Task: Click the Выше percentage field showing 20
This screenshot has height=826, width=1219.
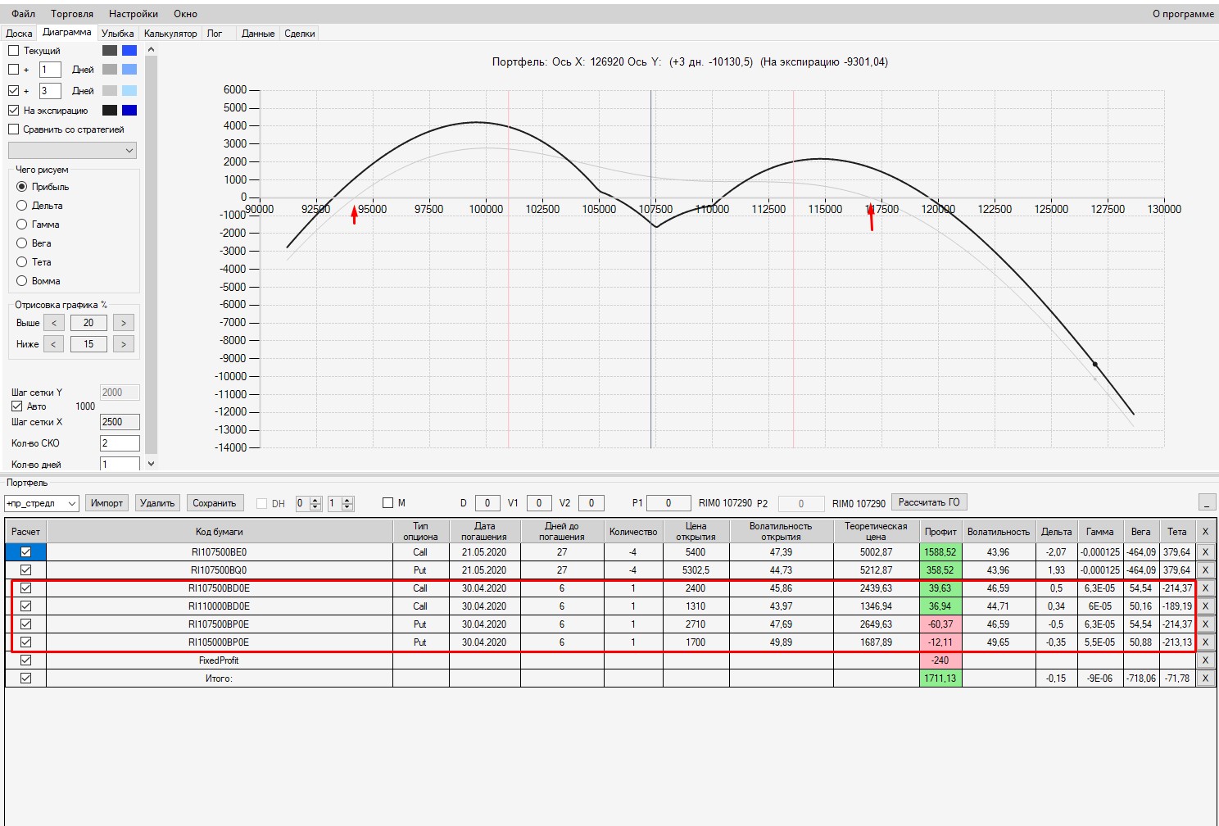Action: click(x=88, y=323)
